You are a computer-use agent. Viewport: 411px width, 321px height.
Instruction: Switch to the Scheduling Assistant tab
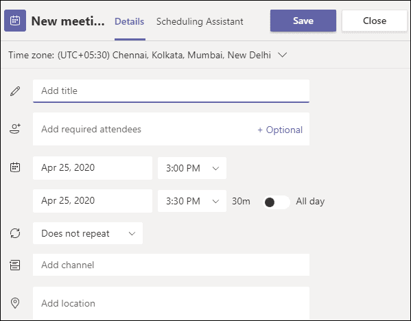point(200,21)
